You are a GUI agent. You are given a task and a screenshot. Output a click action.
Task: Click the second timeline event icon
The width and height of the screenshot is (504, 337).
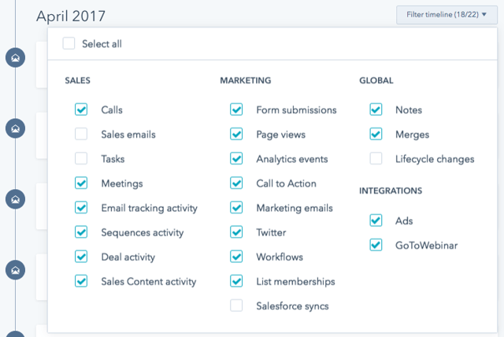point(14,128)
